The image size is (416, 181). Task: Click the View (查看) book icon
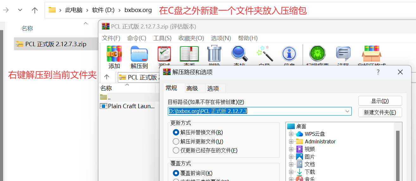[x=189, y=54]
